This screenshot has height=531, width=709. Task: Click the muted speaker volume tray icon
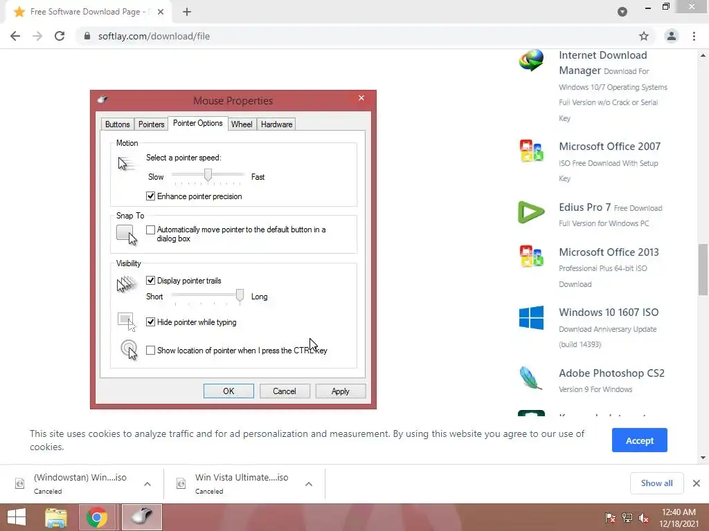pyautogui.click(x=644, y=517)
